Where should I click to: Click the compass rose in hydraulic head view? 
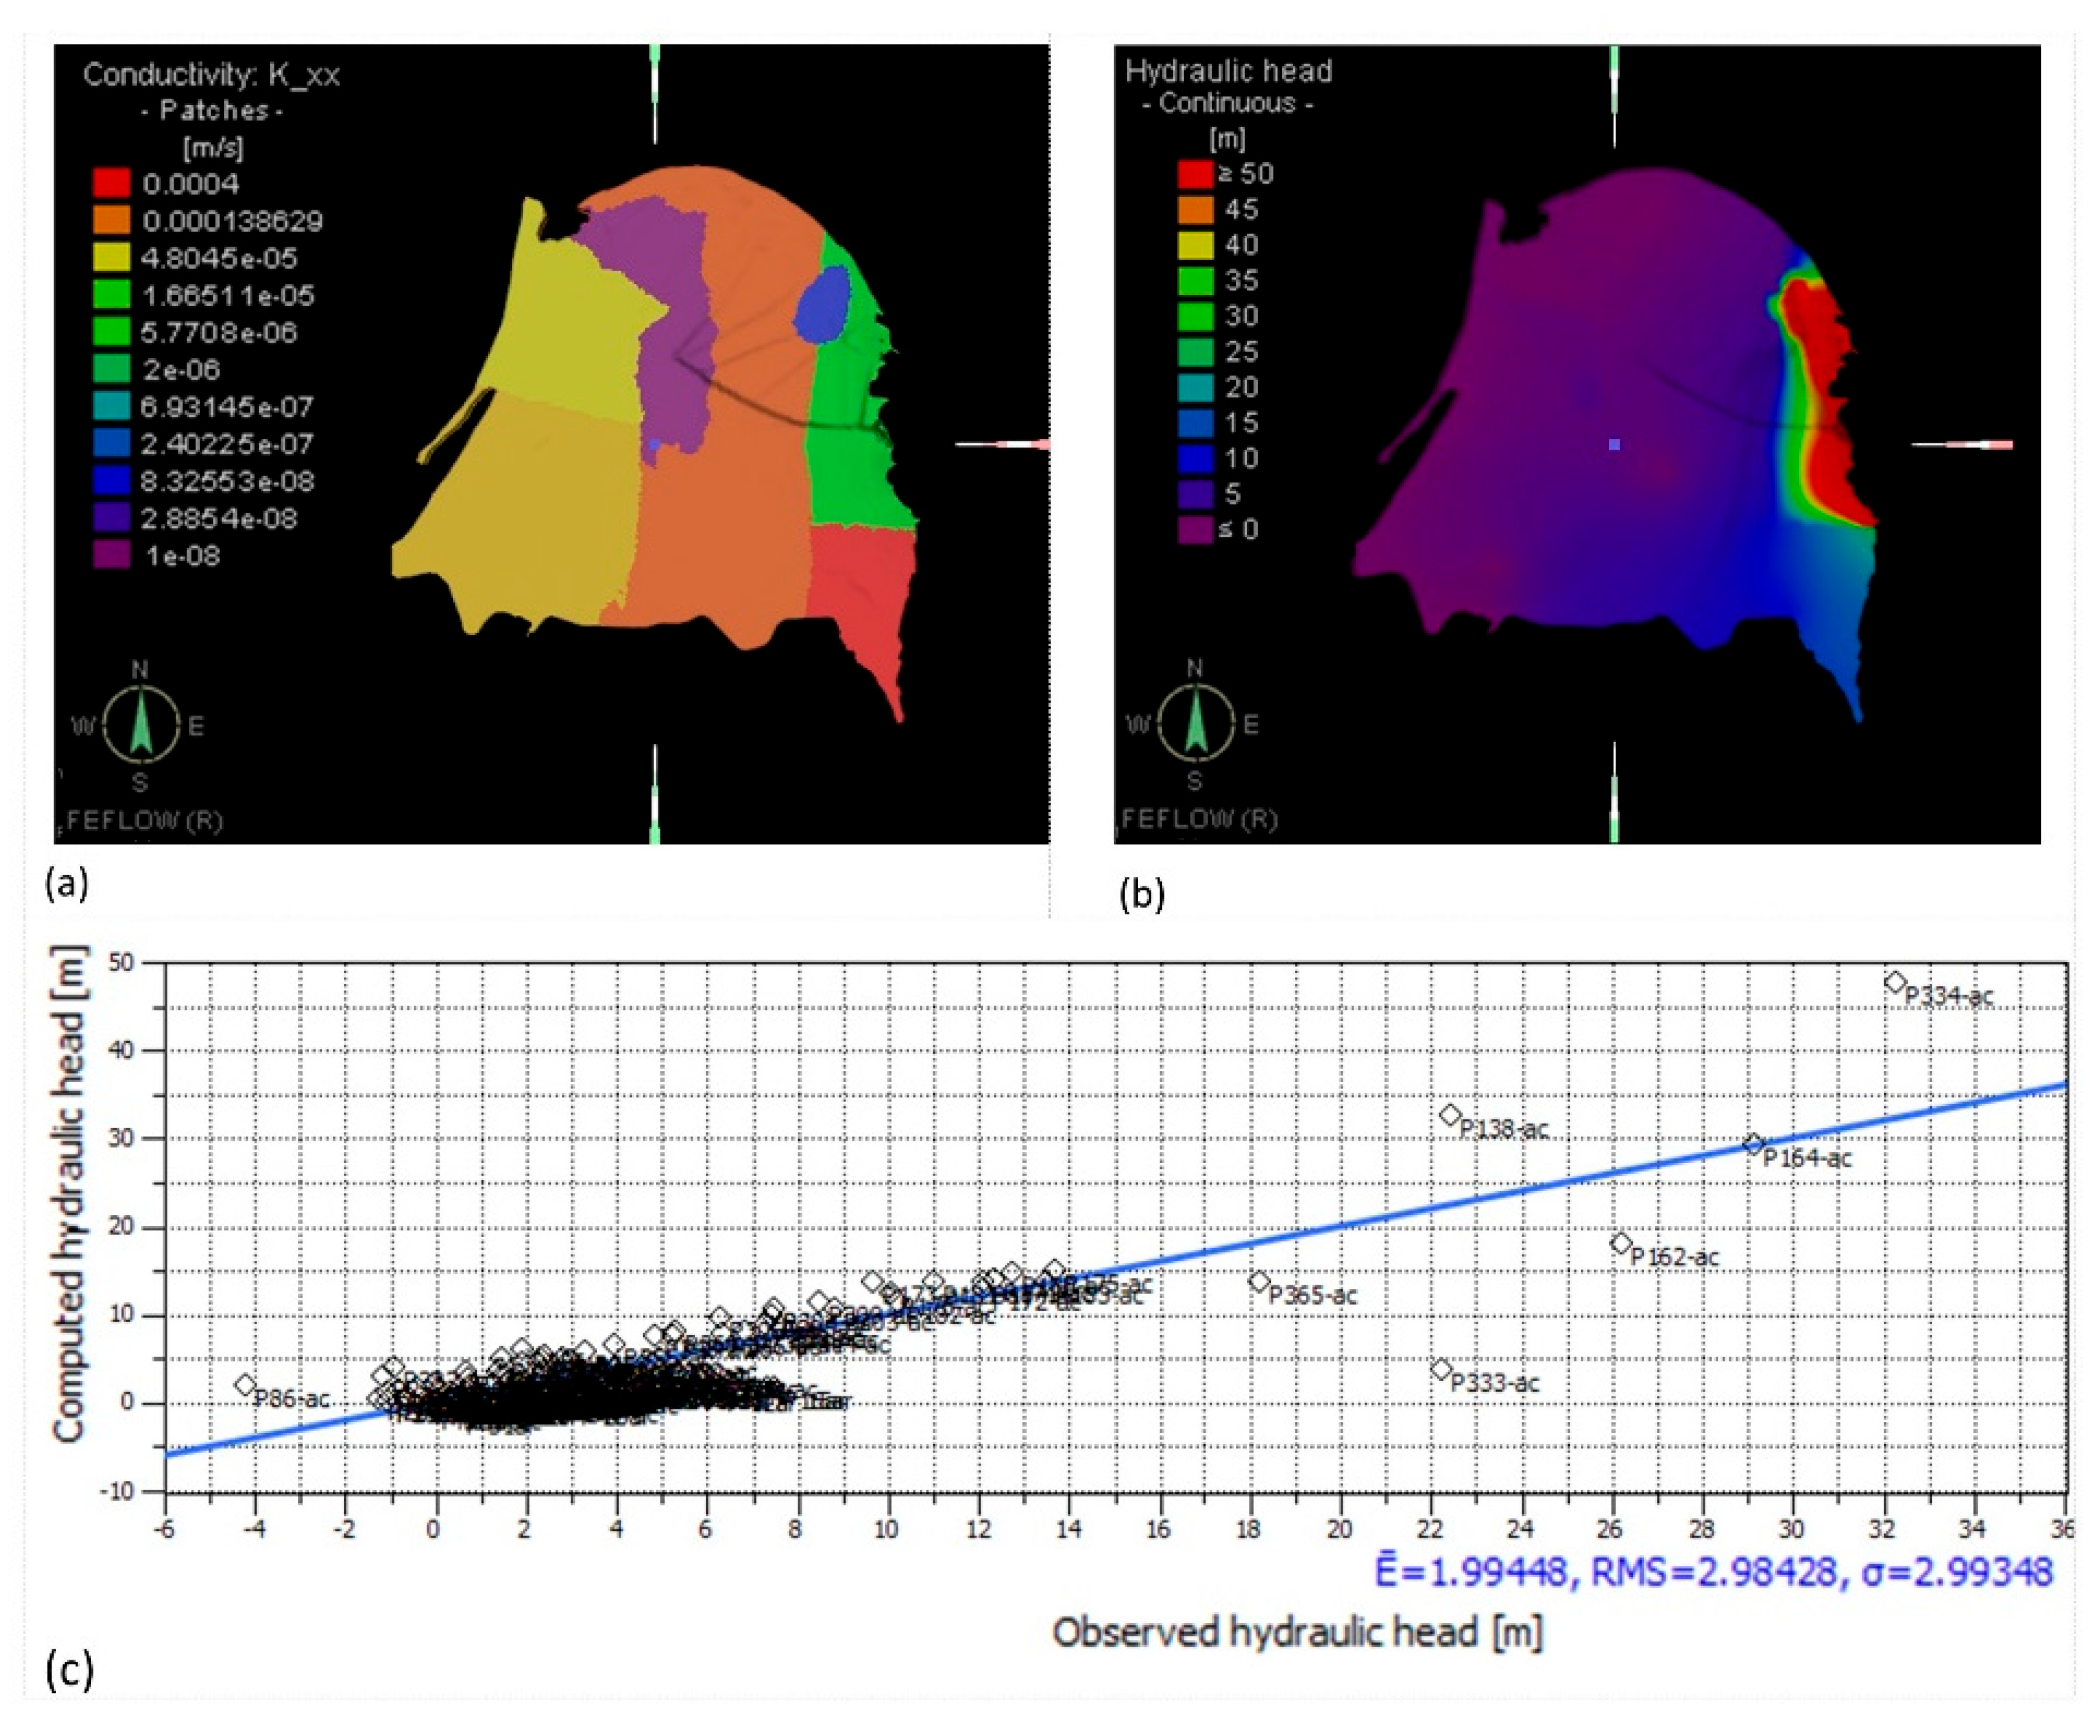(x=1194, y=721)
